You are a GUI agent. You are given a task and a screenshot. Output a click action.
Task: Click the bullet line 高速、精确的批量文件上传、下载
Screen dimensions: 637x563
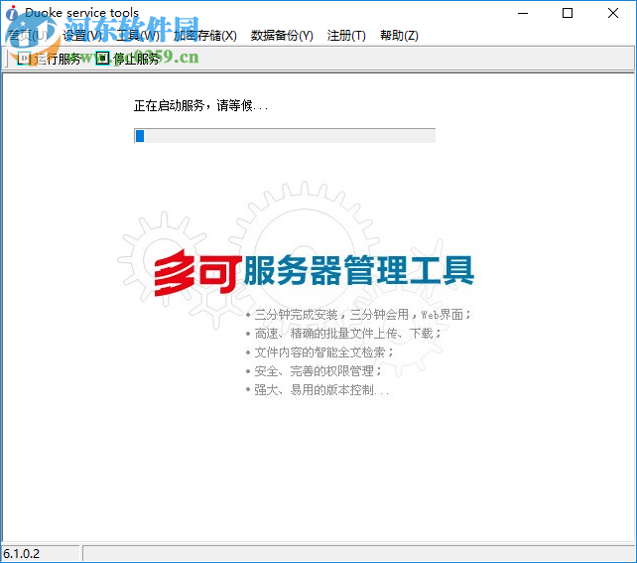click(x=343, y=334)
